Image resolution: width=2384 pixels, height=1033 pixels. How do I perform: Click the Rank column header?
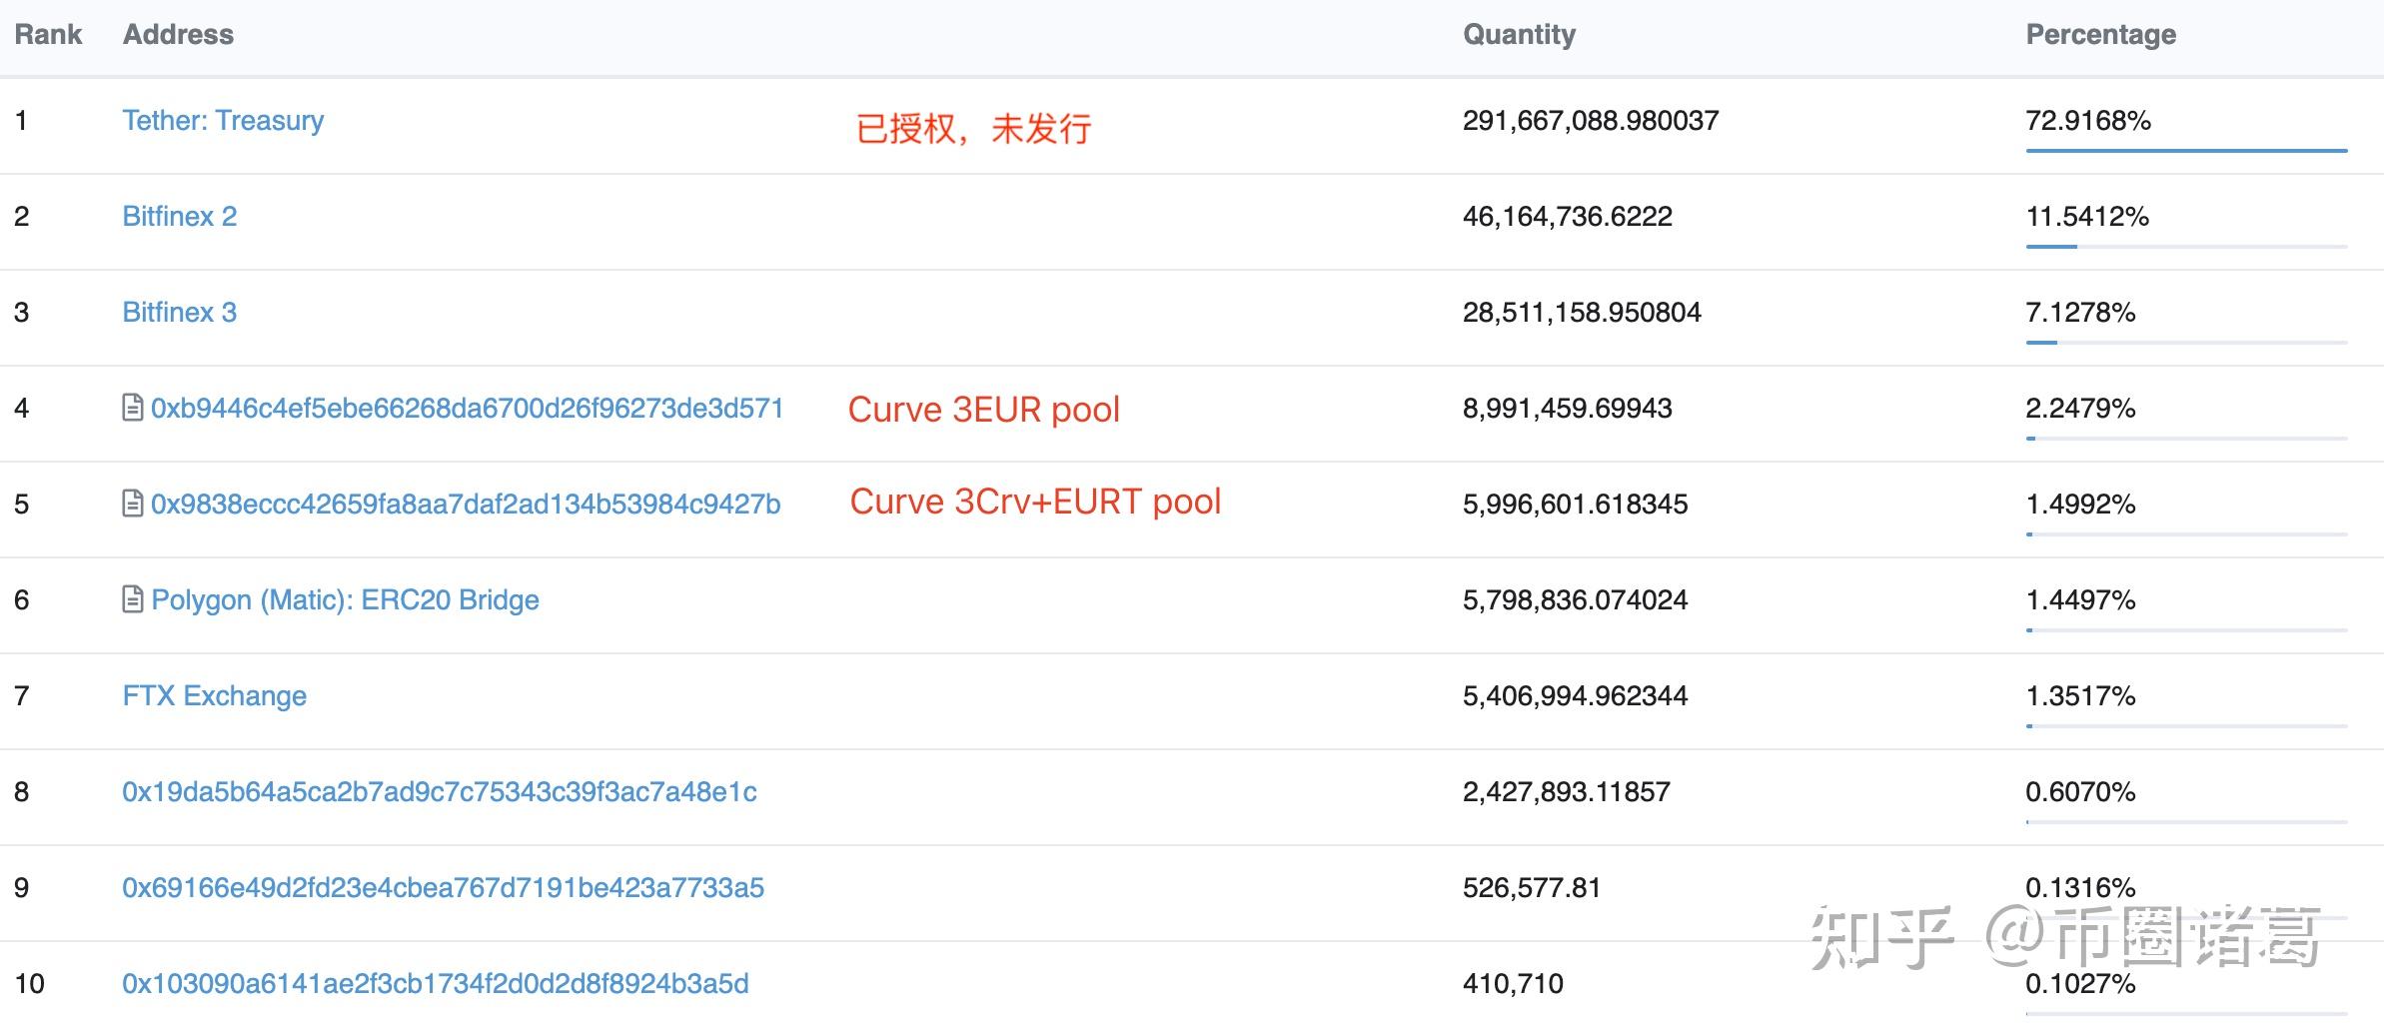point(48,35)
